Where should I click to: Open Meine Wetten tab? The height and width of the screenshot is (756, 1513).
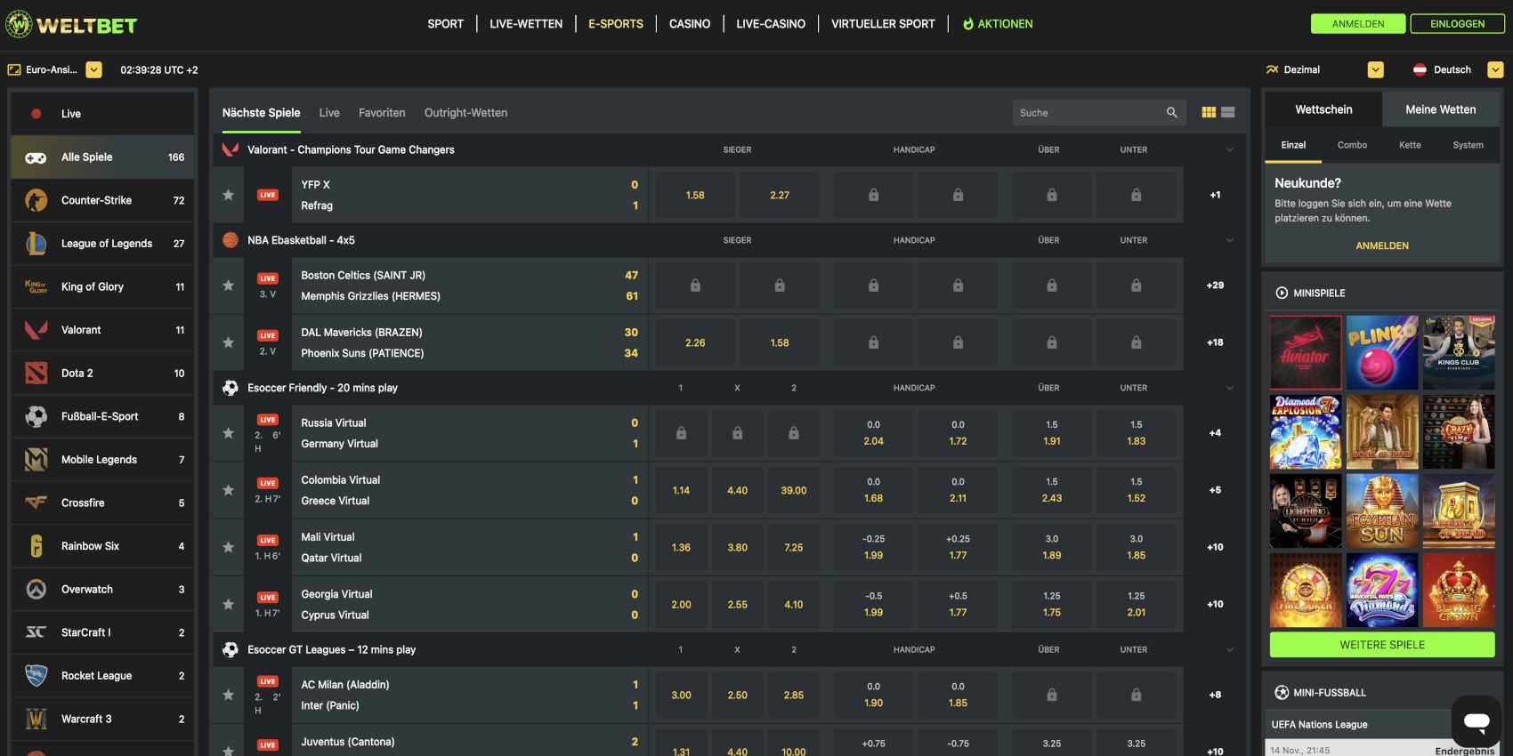coord(1440,109)
